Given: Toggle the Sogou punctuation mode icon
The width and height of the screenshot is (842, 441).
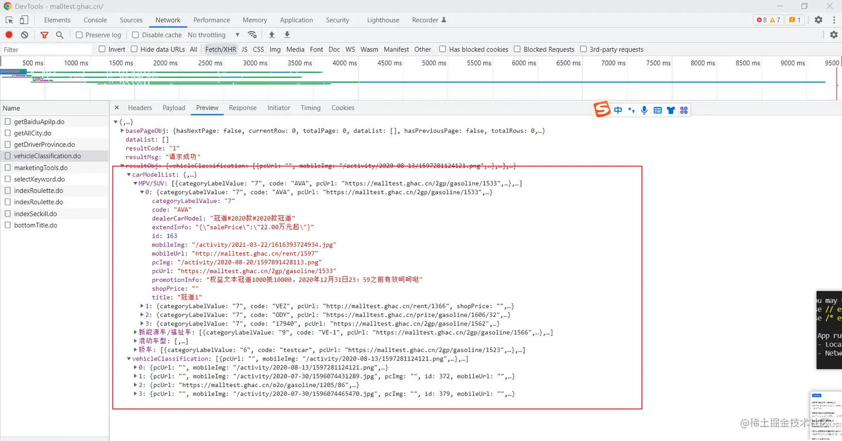Looking at the screenshot, I should click(x=631, y=110).
